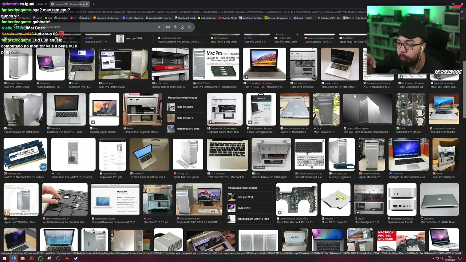Close the mac pro 2010 search tab

87,4
